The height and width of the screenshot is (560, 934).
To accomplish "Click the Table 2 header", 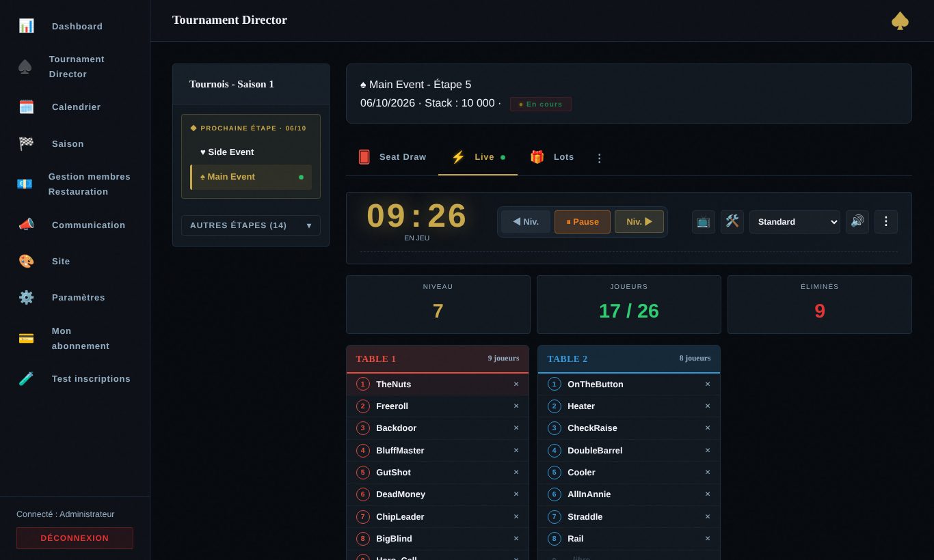I will pos(629,359).
